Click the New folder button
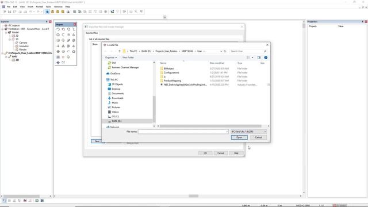The width and height of the screenshot is (368, 207). (x=128, y=57)
